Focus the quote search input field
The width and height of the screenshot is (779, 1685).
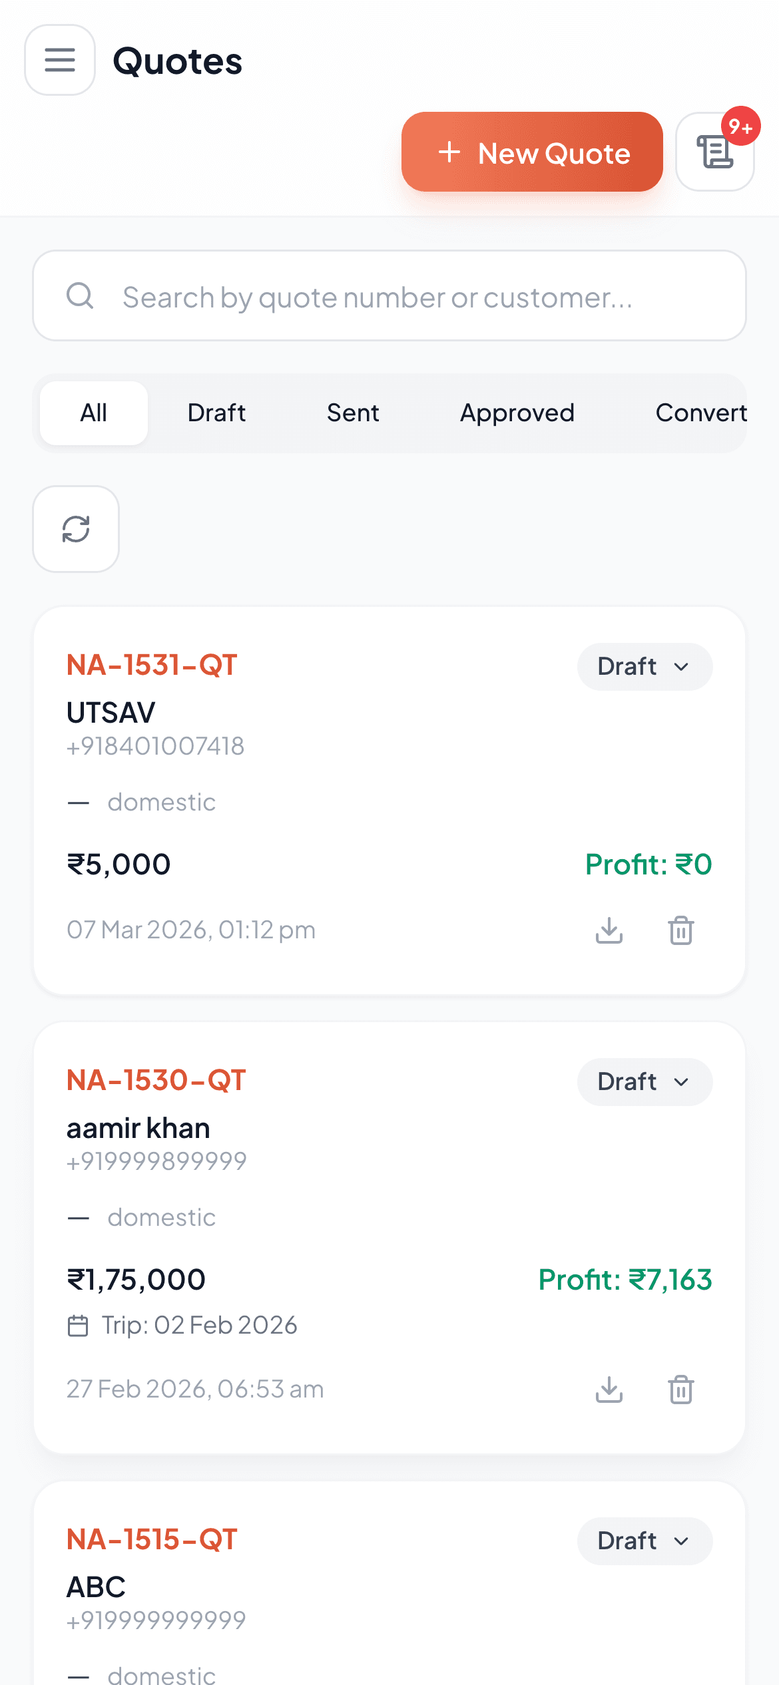[x=399, y=297]
